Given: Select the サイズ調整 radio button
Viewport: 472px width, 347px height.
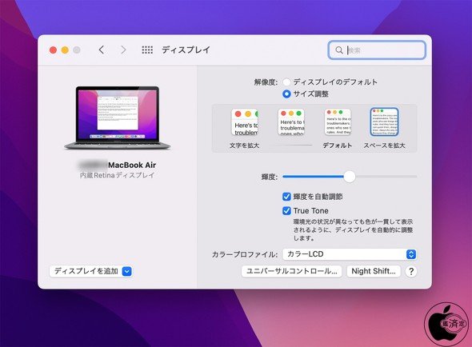Looking at the screenshot, I should (x=286, y=94).
